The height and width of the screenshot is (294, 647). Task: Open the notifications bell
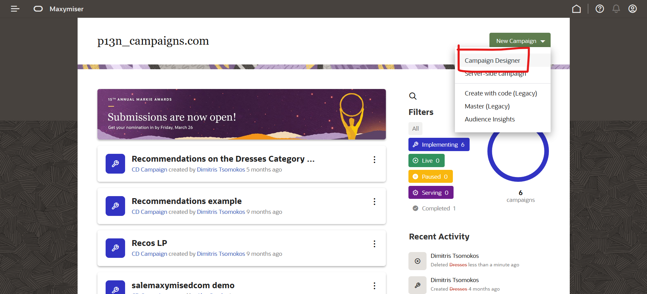[616, 9]
